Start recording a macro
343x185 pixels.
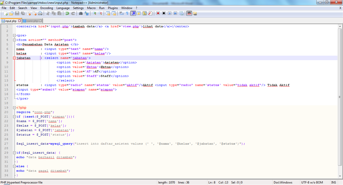pyautogui.click(x=158, y=13)
